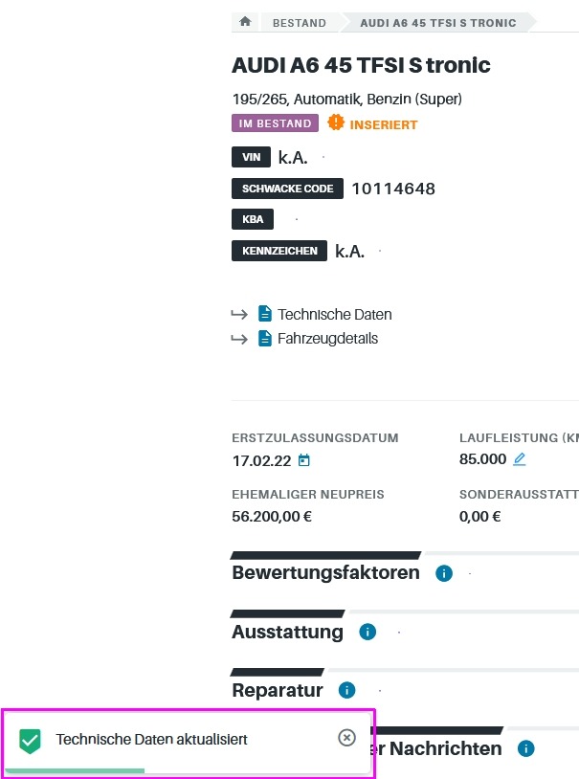Image resolution: width=579 pixels, height=779 pixels.
Task: Show info icon beside Ausstattung
Action: [367, 632]
